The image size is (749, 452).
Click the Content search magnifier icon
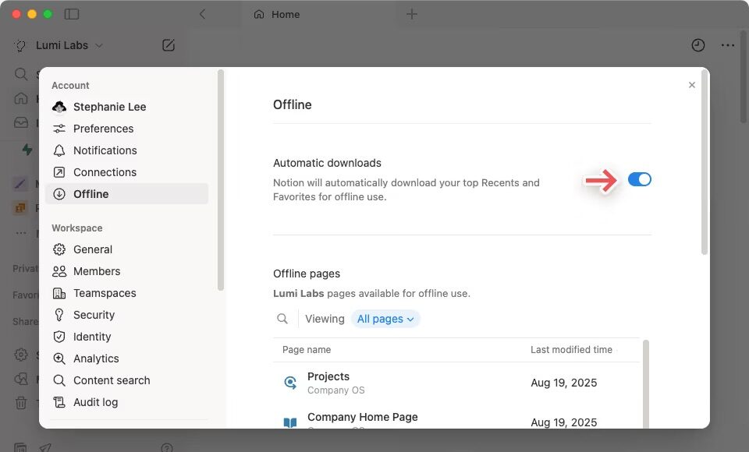59,380
